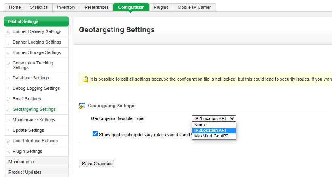Click the Save Changes button
This screenshot has width=332, height=185.
click(x=97, y=164)
